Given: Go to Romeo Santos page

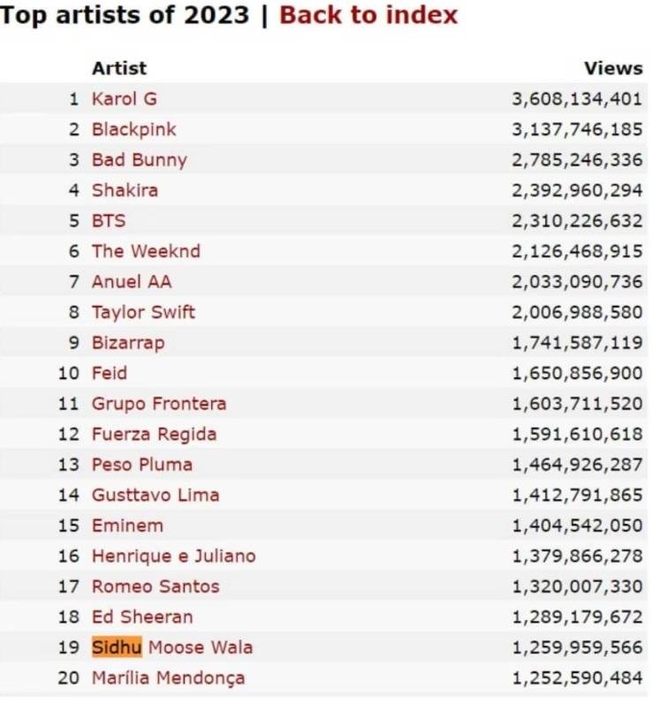Looking at the screenshot, I should (156, 587).
